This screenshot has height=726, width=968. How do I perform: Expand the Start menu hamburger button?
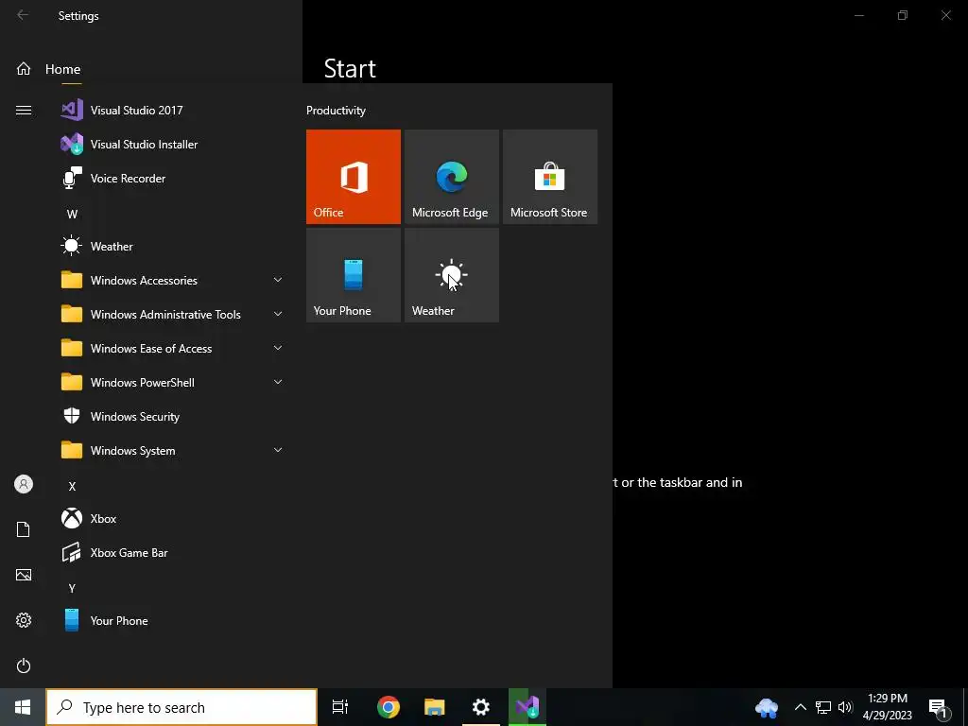pos(24,111)
